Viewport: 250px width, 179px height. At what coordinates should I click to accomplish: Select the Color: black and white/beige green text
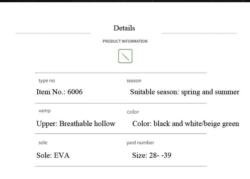(185, 124)
